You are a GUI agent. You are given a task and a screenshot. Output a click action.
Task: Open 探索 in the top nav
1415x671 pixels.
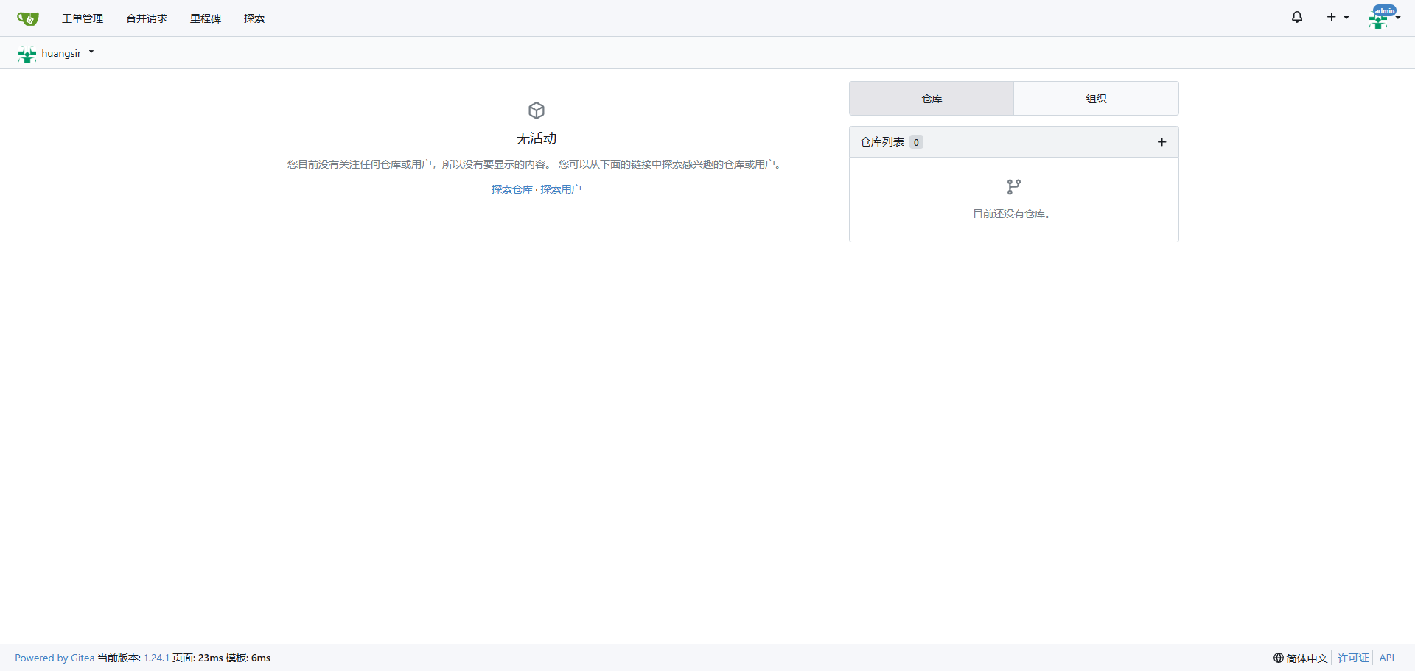click(254, 18)
